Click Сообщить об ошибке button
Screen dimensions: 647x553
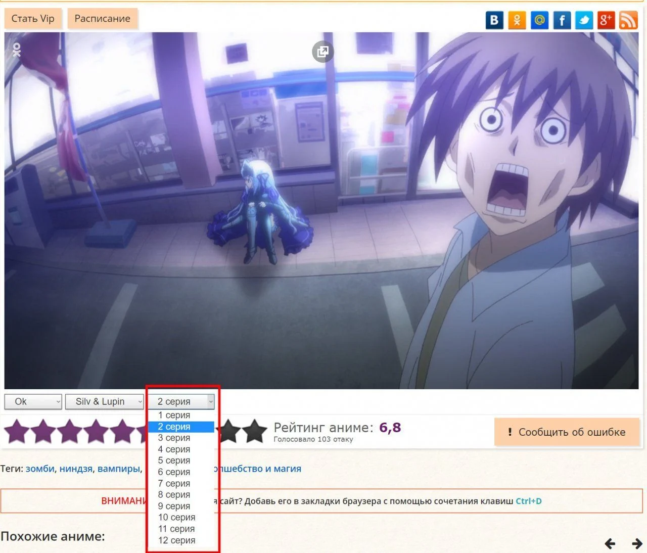pos(567,432)
